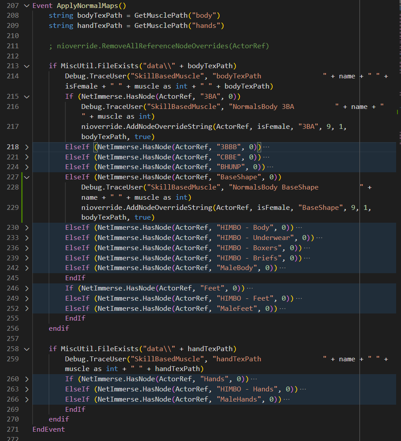This screenshot has height=441, width=401.
Task: Expand the folded HIMBO - Feet block
Action: pos(27,298)
